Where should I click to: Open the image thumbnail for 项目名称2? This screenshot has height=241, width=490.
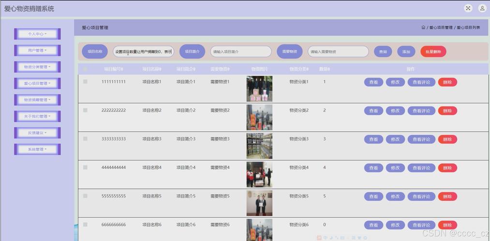coord(259,118)
